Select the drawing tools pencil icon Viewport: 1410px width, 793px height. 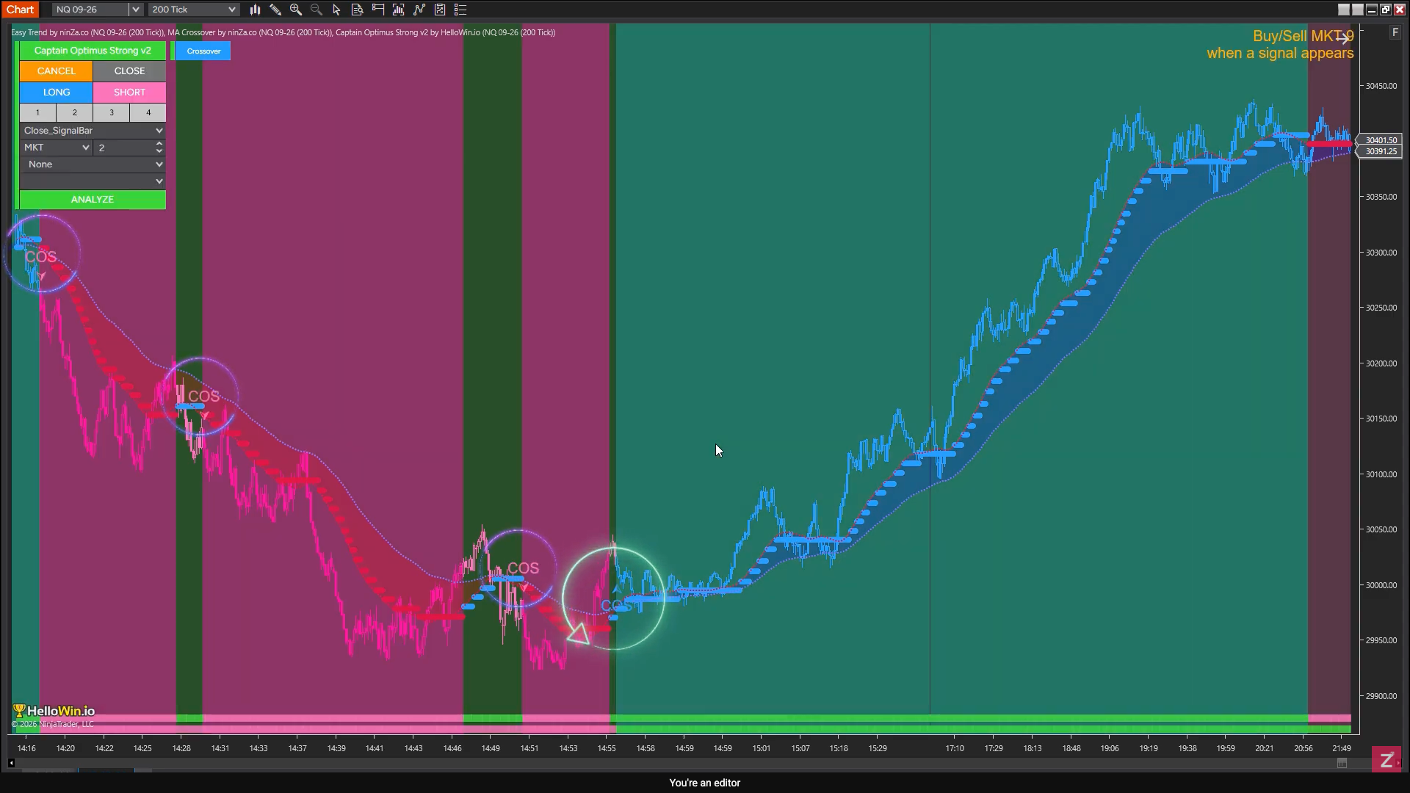tap(275, 10)
